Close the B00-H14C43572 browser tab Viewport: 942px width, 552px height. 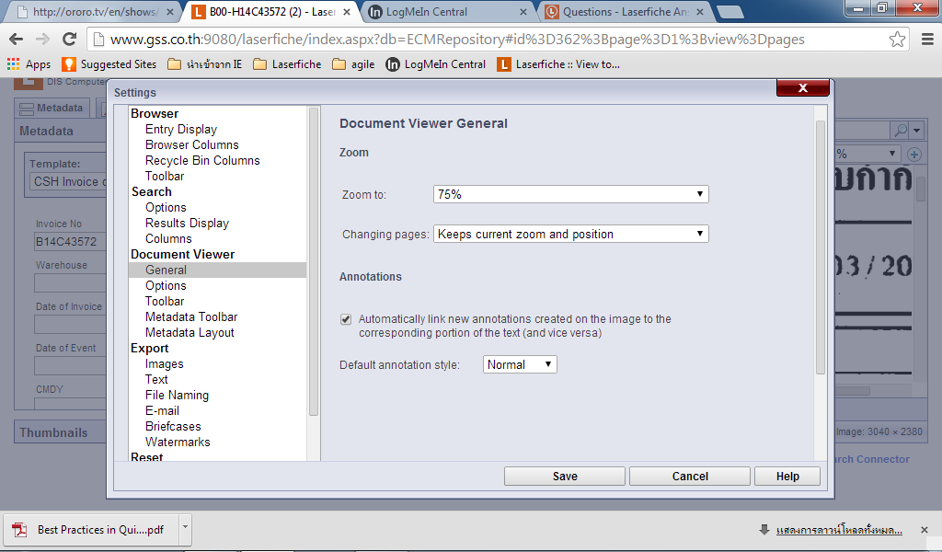[x=347, y=12]
